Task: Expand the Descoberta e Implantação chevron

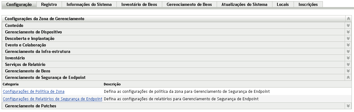Action: [348, 38]
